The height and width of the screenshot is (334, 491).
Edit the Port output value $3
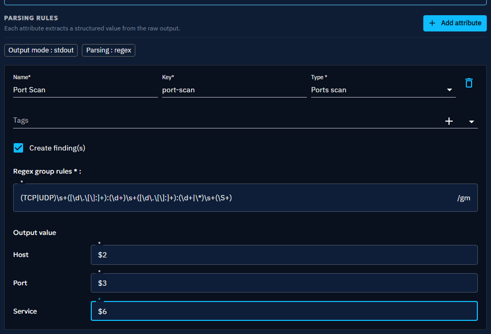(284, 283)
